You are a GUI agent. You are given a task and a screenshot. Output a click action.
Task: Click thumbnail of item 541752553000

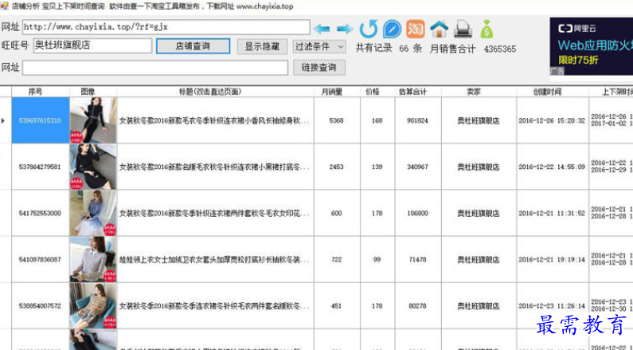click(x=93, y=213)
